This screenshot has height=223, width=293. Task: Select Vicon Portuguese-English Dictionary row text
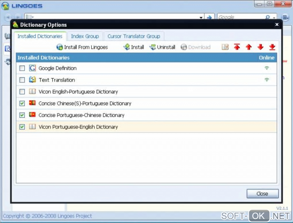pos(78,127)
